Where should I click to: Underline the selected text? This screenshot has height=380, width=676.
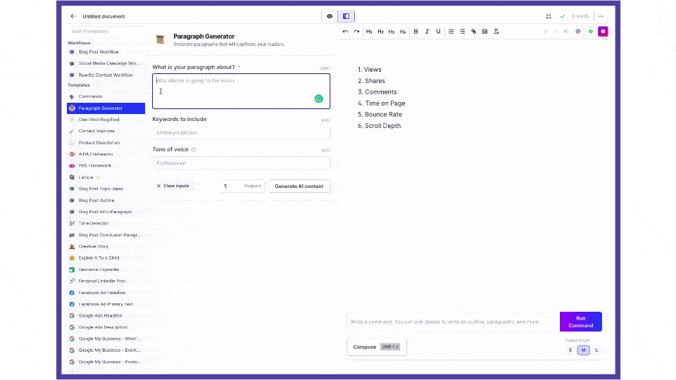pos(438,32)
